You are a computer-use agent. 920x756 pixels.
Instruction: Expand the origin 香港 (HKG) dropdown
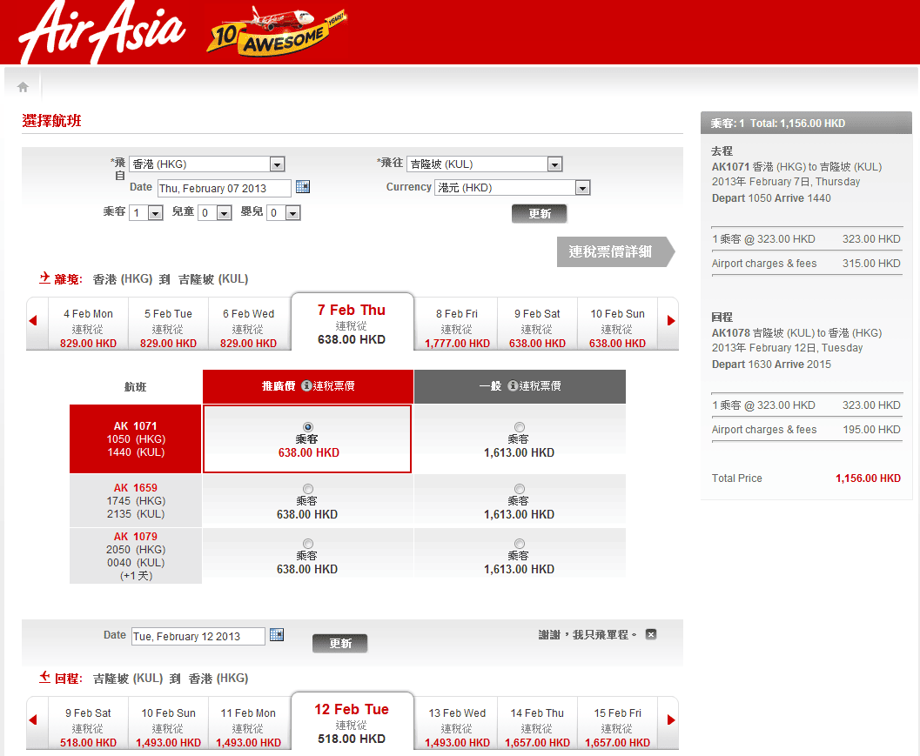click(x=277, y=164)
